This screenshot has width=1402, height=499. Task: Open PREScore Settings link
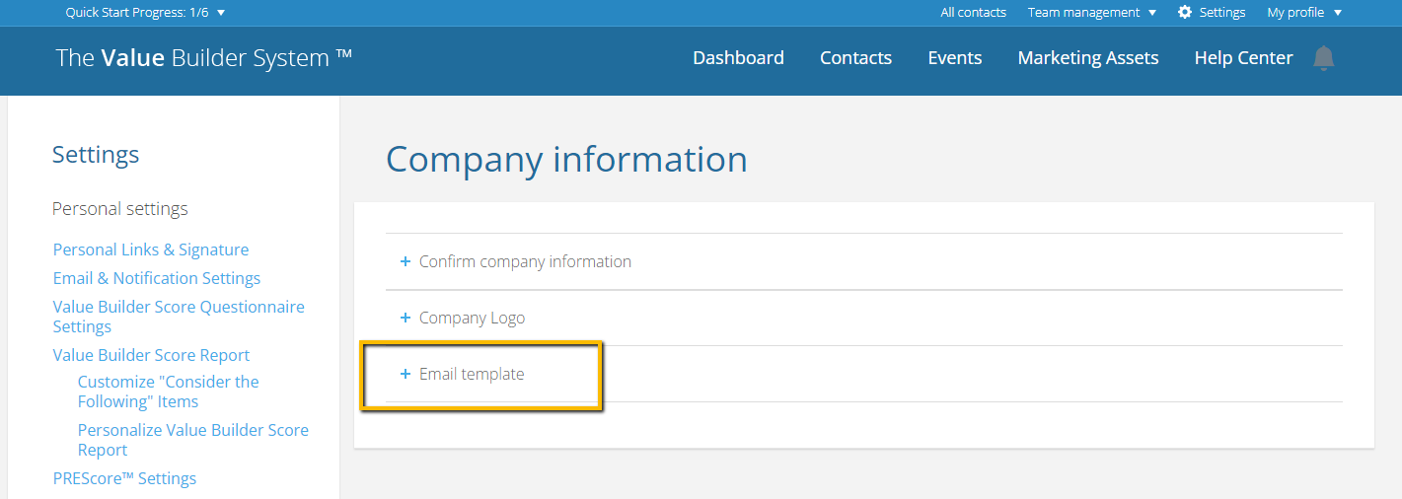tap(124, 478)
